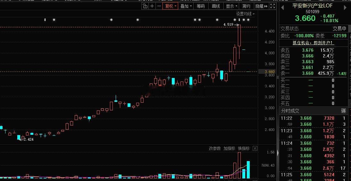Enter fullscreen with the expand icon
351x181 pixels.
point(273,6)
